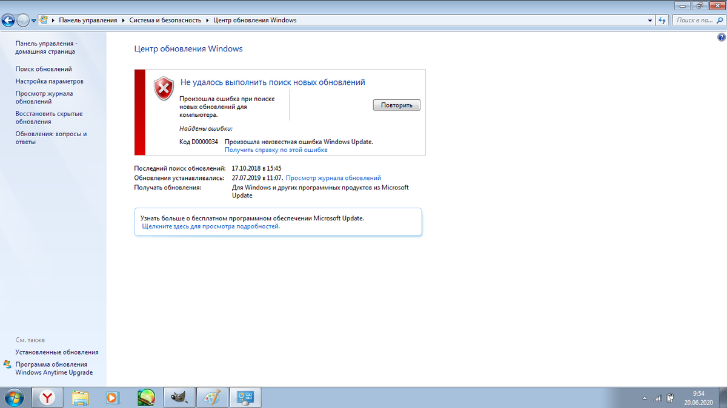Switch to GIMP on the taskbar
Screen dimensions: 727x408
178,398
